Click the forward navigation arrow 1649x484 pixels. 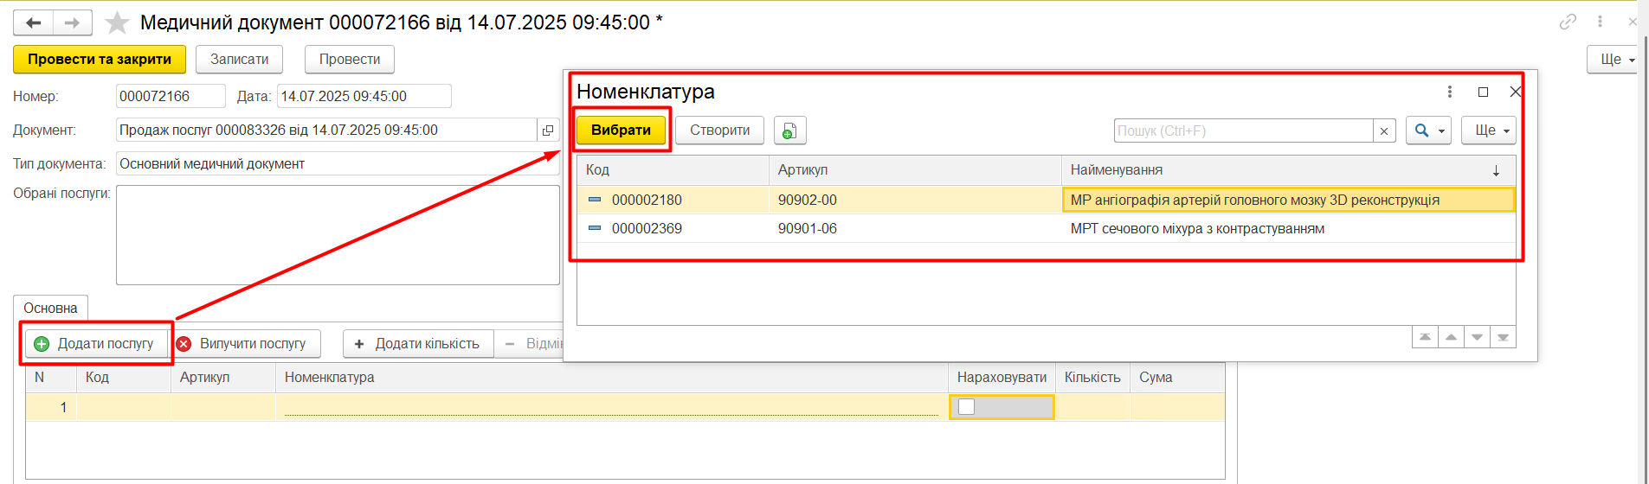coord(73,22)
